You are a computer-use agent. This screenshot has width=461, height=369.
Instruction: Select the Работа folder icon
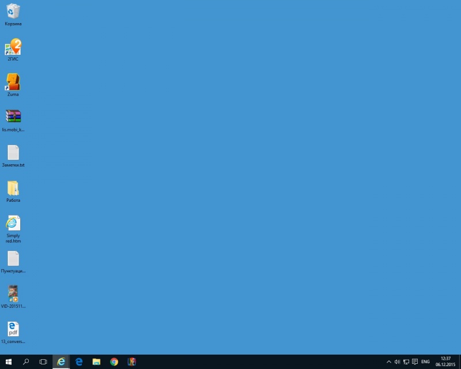13,191
